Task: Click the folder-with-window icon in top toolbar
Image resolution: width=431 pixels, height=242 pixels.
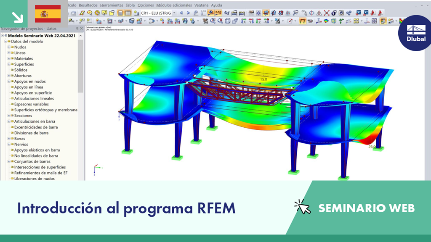Action: point(112,13)
